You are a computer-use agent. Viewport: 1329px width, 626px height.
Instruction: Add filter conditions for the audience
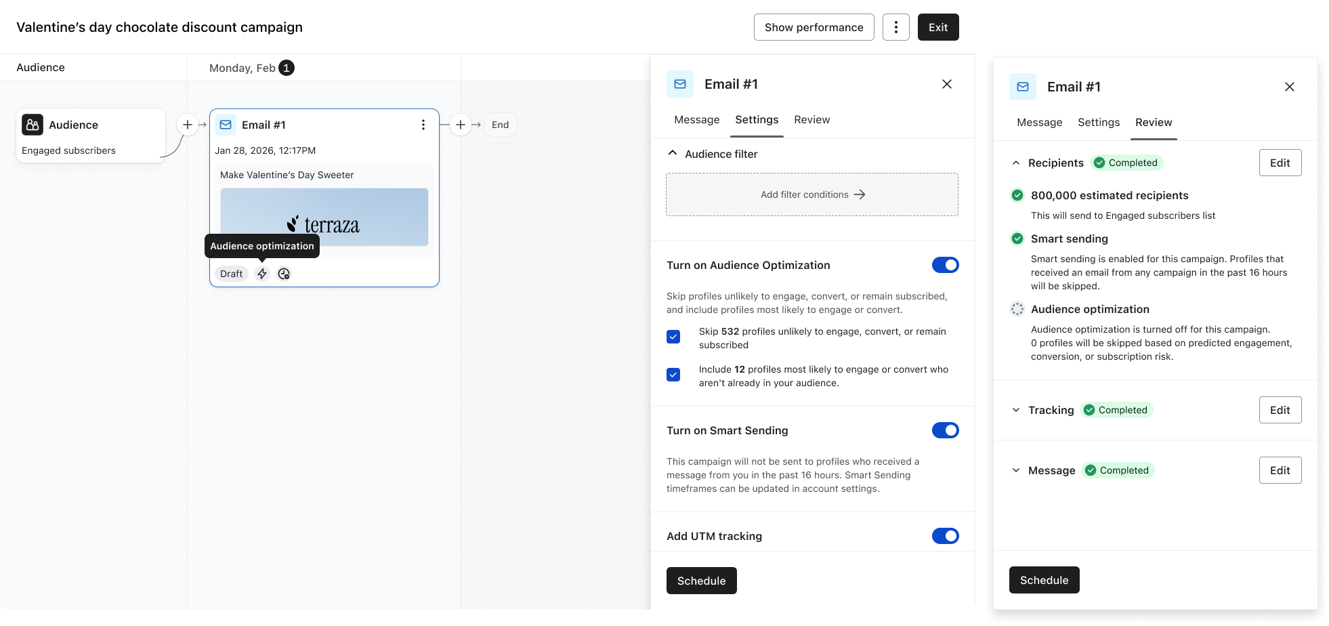(x=811, y=194)
